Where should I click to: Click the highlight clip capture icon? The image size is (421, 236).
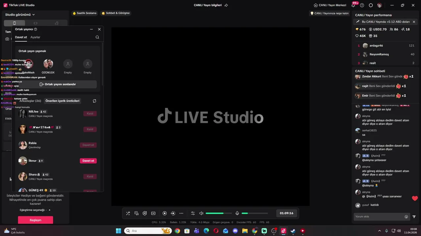pyautogui.click(x=153, y=213)
